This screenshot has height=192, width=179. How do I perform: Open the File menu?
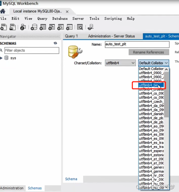(x=3, y=19)
